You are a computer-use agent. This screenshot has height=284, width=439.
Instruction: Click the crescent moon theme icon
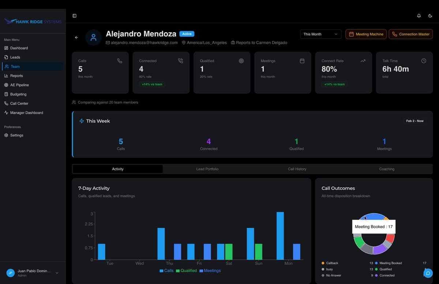click(x=430, y=16)
